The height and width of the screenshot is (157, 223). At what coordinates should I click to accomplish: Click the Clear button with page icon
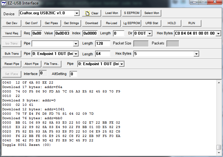click(x=92, y=13)
